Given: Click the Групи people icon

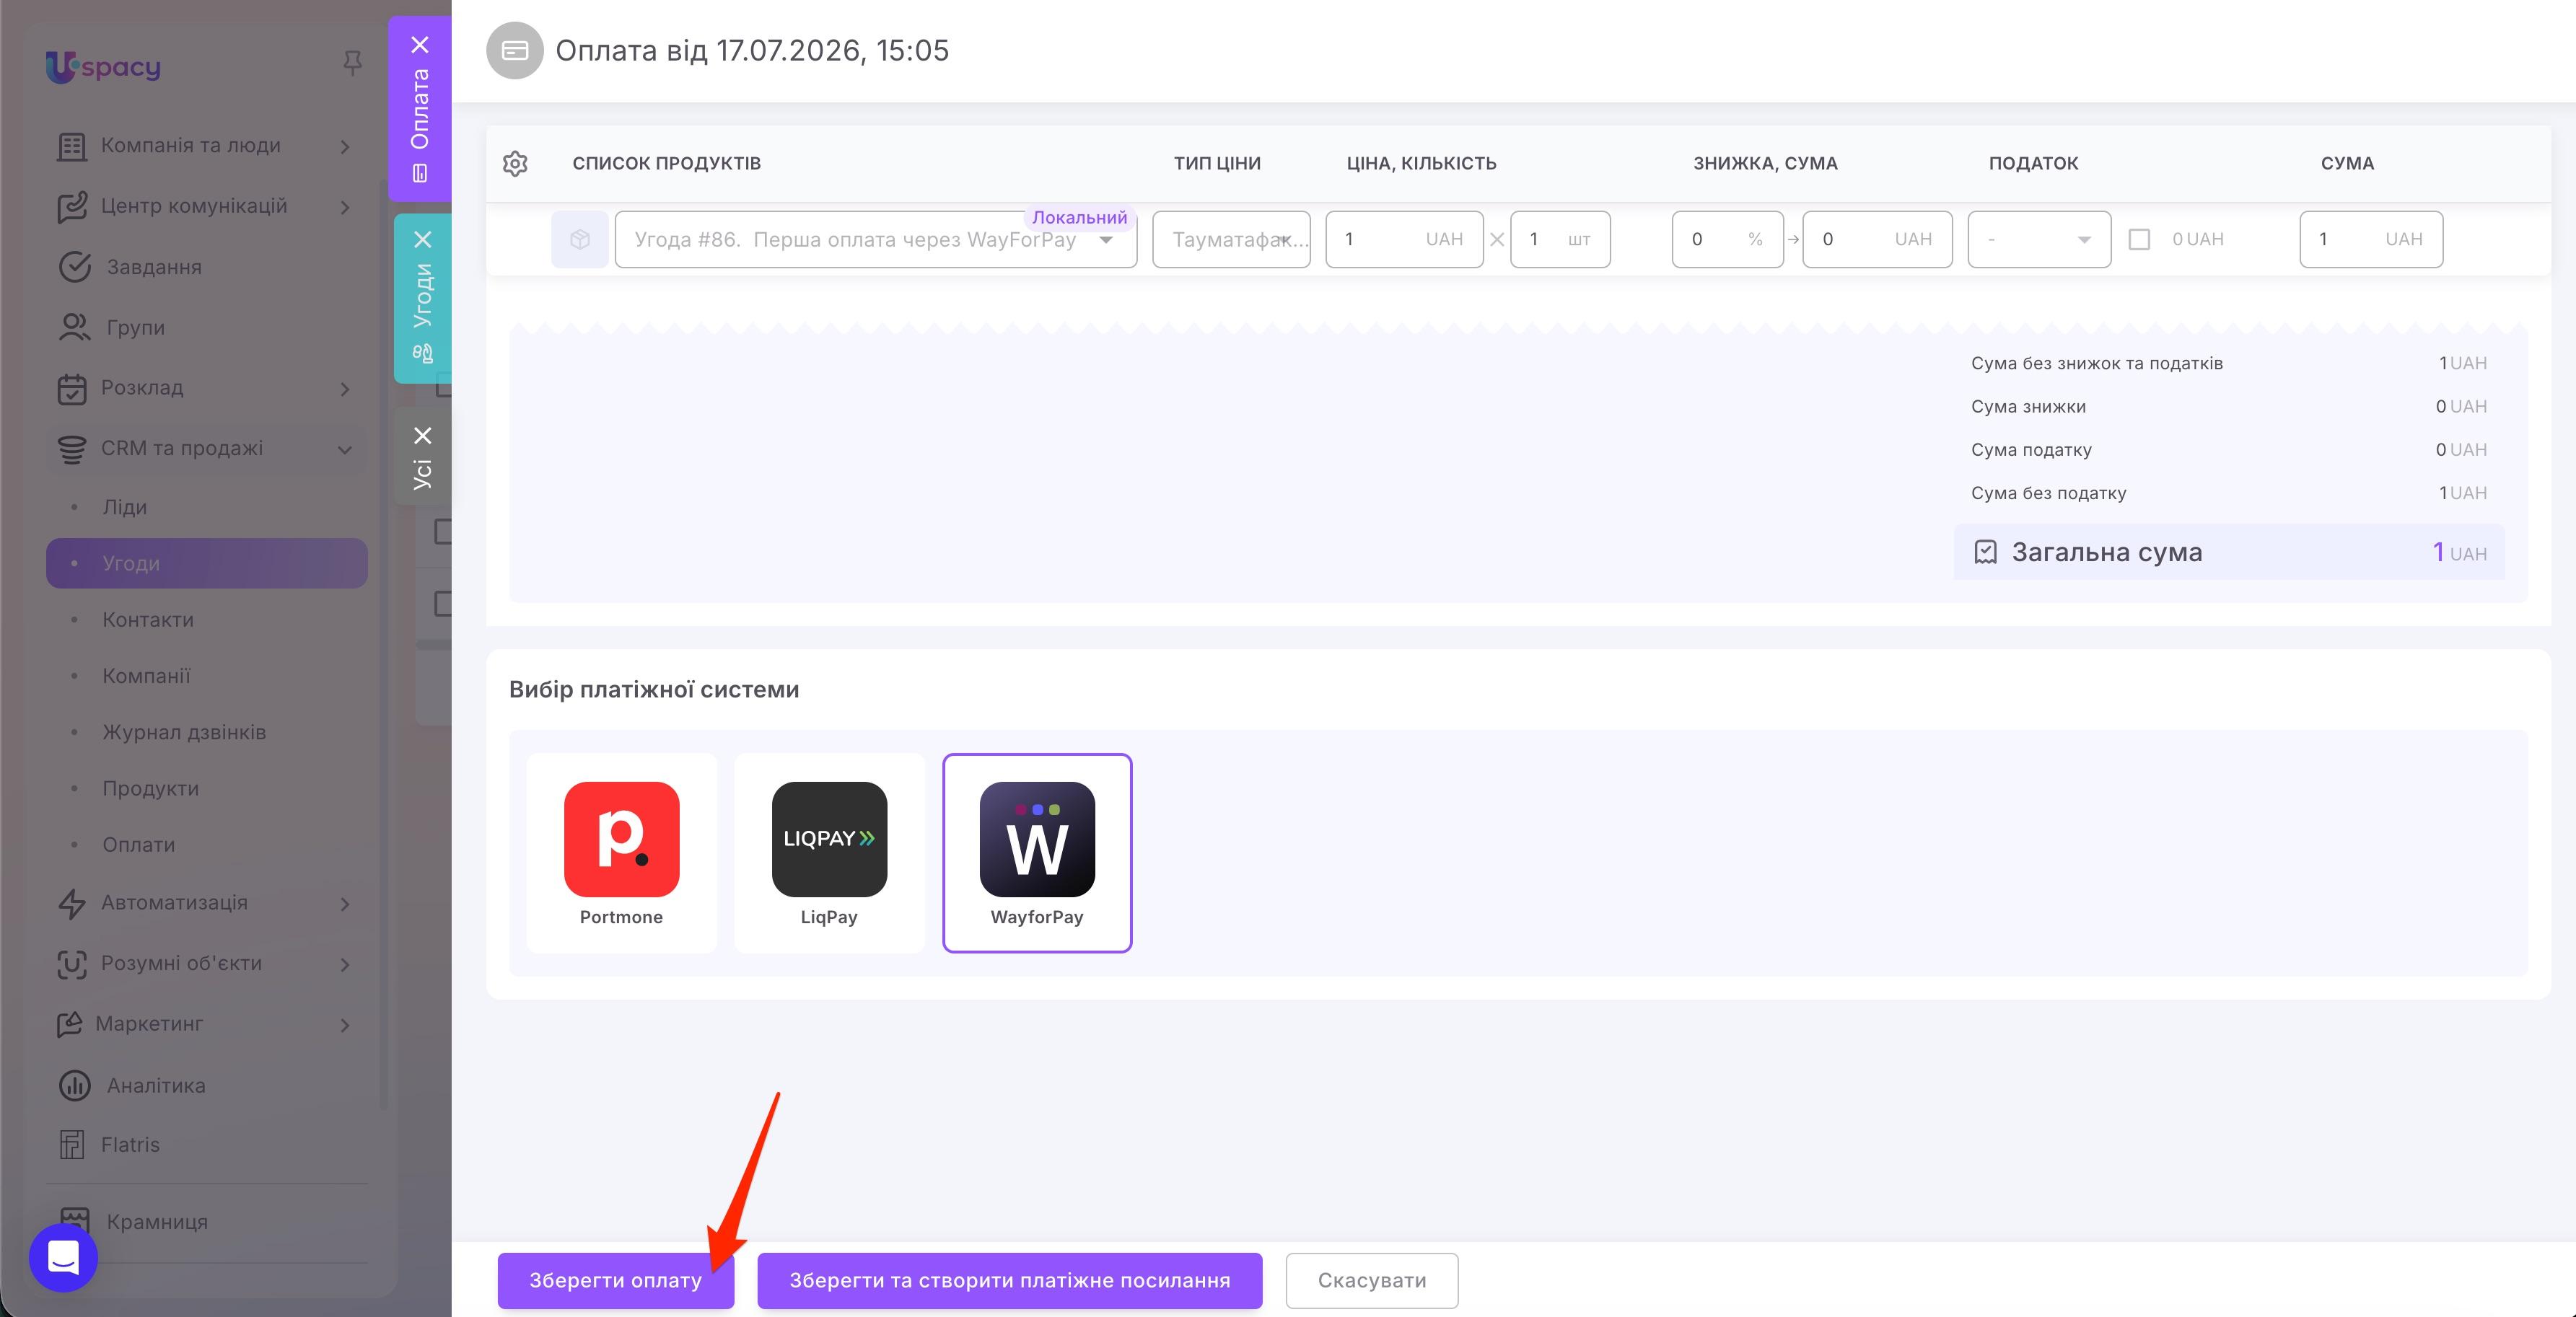Looking at the screenshot, I should 75,327.
